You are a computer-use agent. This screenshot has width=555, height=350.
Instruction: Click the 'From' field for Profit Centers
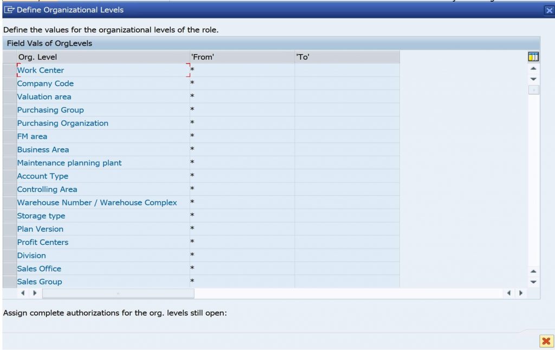pos(242,242)
